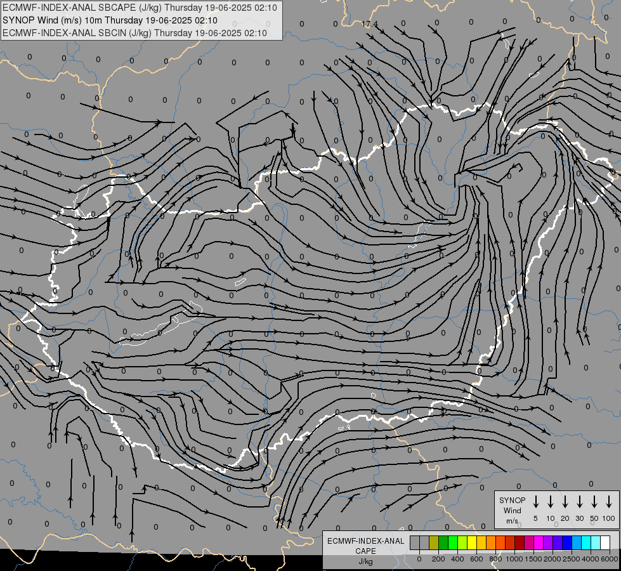Screen dimensions: 621x571
Task: Click the 10 m/s wind legend label
Action: click(x=550, y=518)
